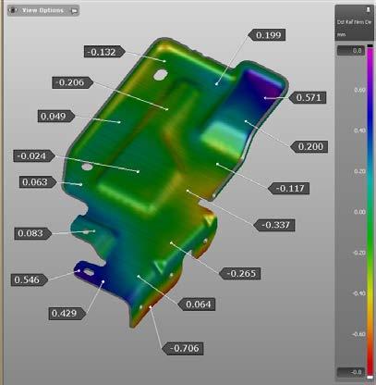Click the black over-range swatch atop the color bar
Viewport: 376px width, 385px height.
370,46
